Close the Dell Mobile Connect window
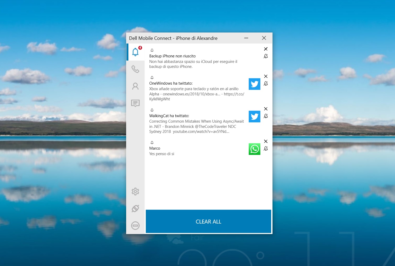 (264, 38)
